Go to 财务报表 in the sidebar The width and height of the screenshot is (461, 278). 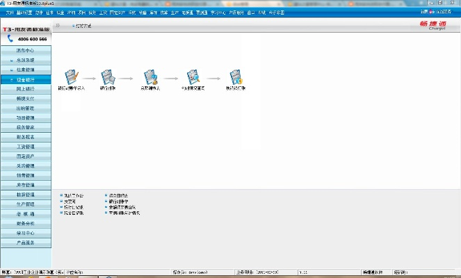pos(26,138)
